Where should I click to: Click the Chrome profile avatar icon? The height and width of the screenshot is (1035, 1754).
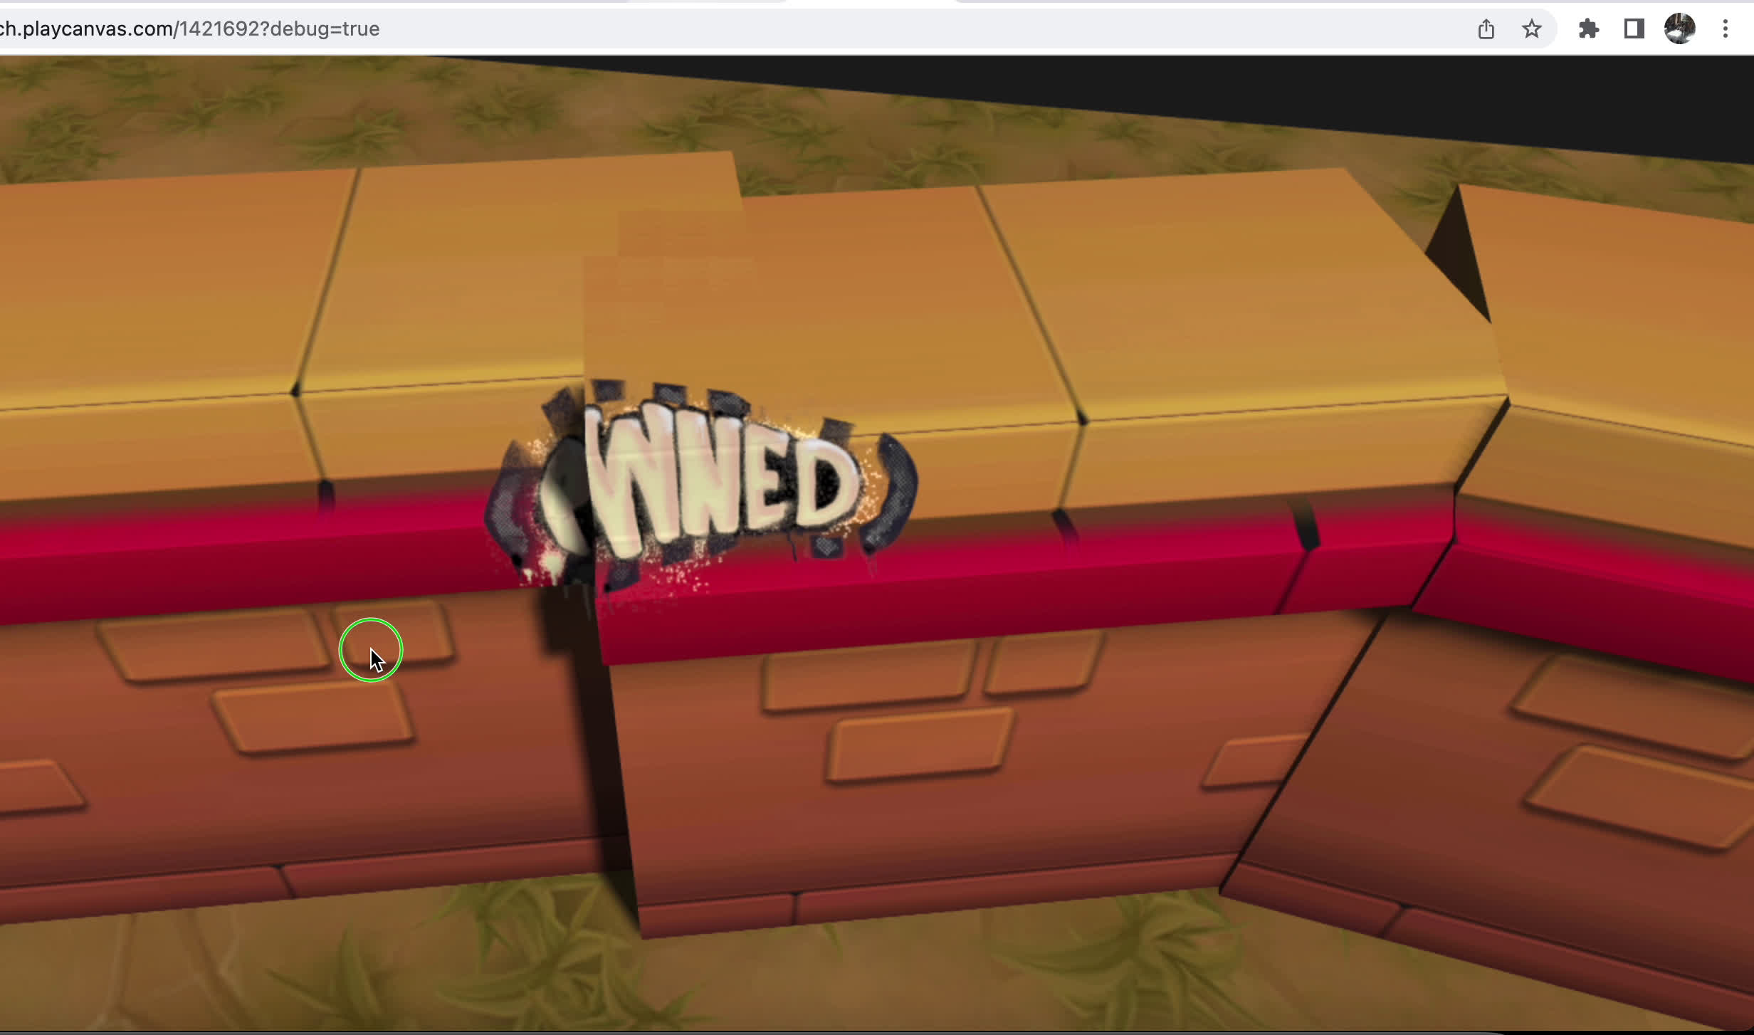coord(1679,27)
